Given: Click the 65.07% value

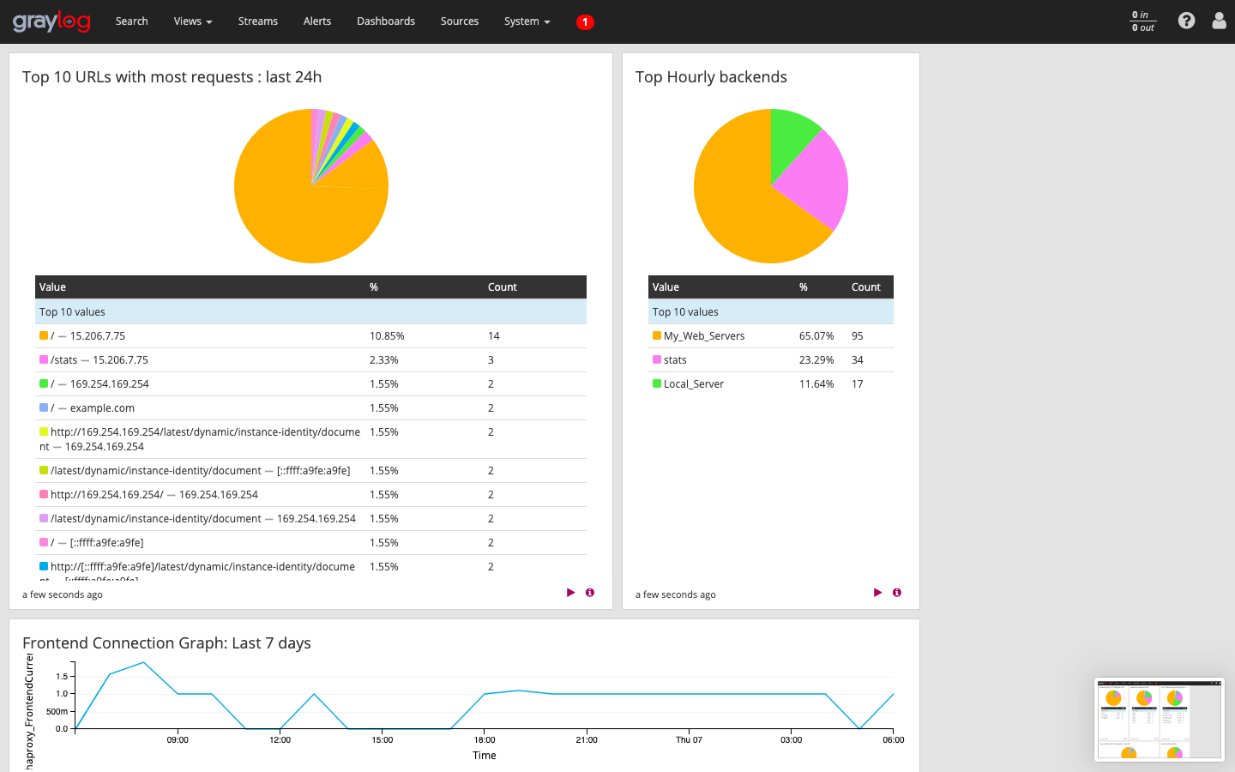Looking at the screenshot, I should click(816, 336).
